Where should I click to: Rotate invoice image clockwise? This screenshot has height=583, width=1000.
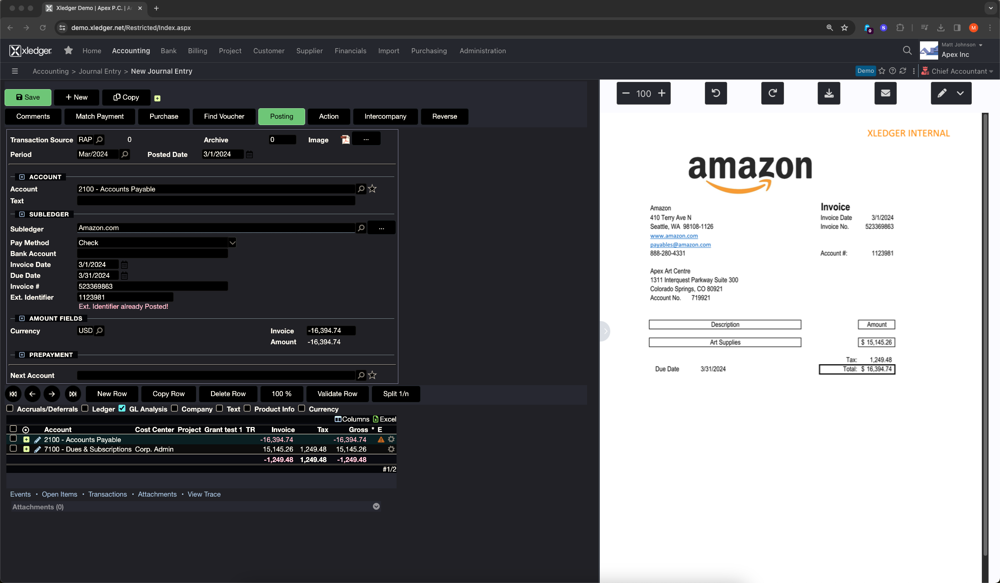click(x=772, y=93)
